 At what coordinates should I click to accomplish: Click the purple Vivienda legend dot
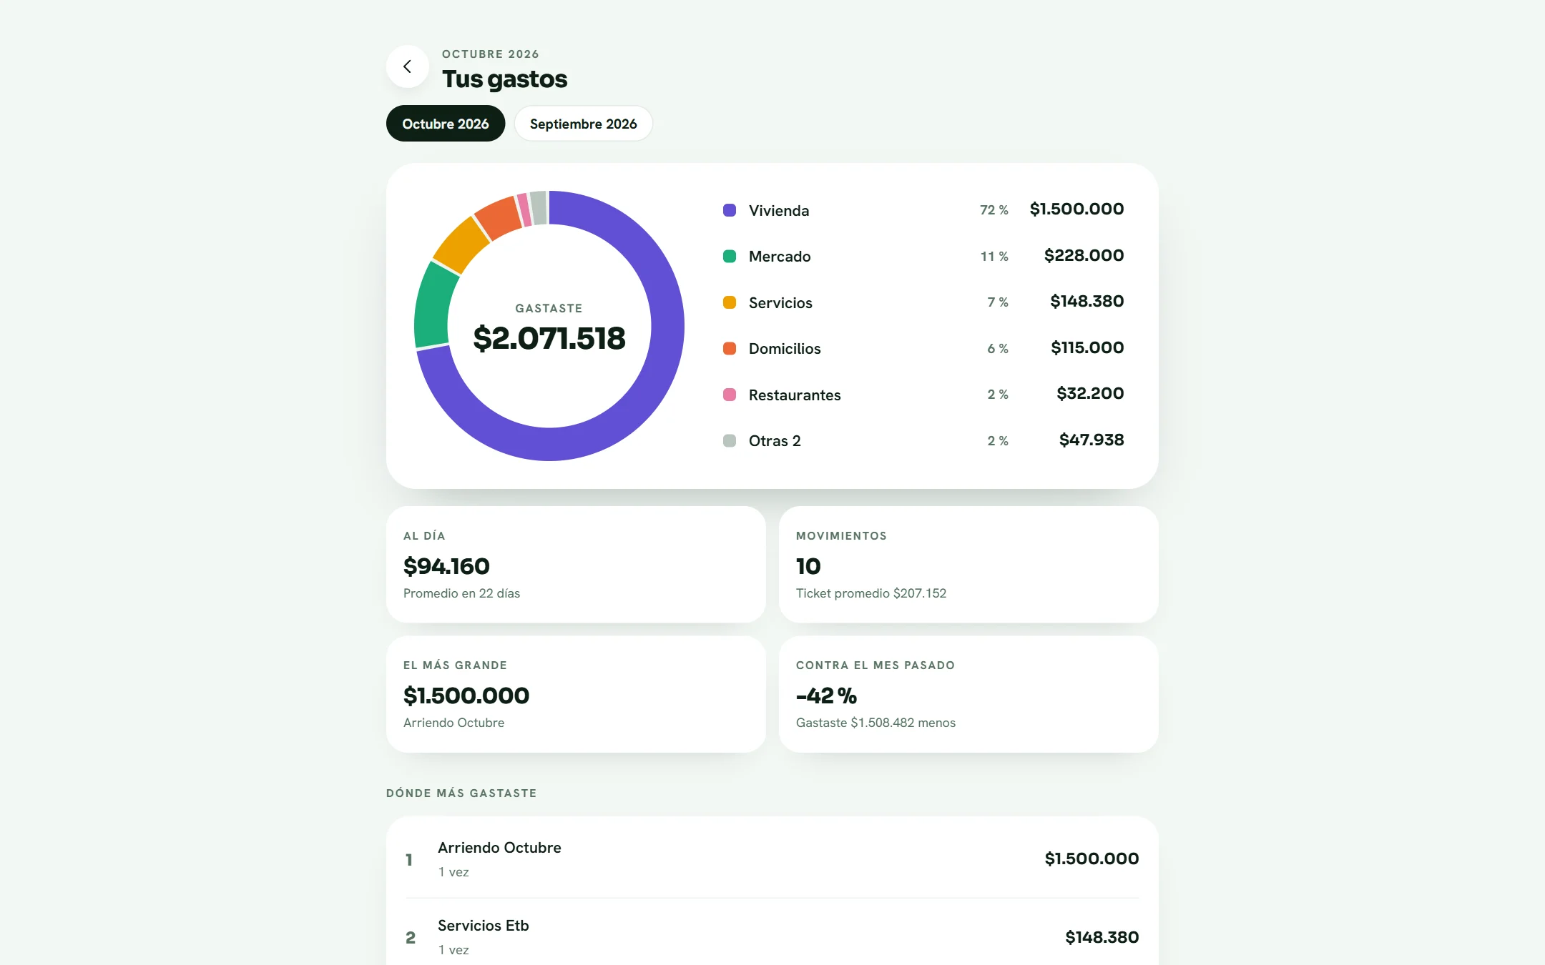pos(730,210)
